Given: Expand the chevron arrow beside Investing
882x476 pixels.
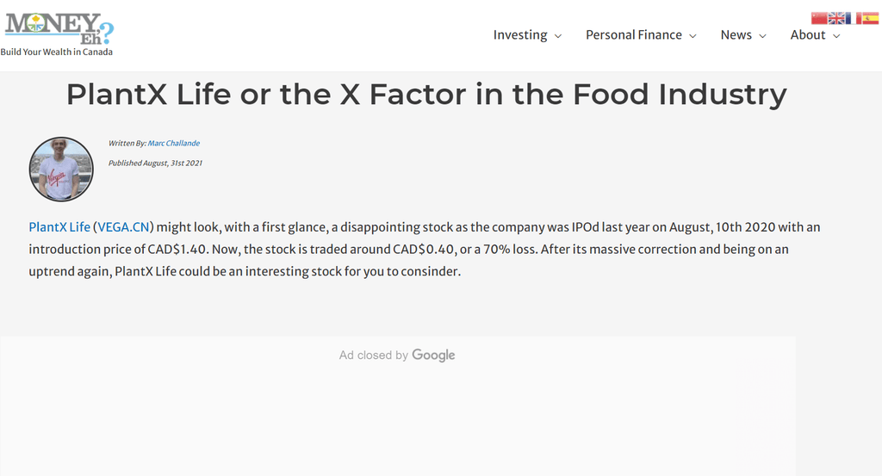Looking at the screenshot, I should point(558,36).
